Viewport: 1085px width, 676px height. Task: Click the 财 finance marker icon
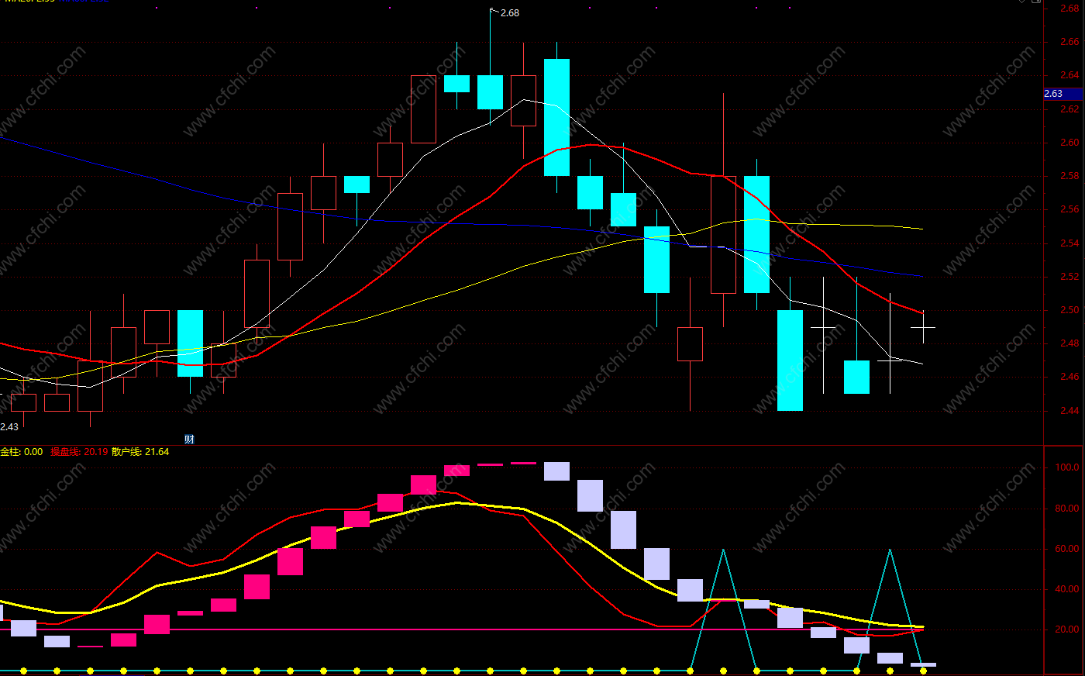[x=189, y=440]
